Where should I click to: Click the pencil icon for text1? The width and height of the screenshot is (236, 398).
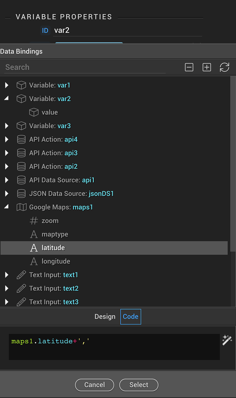pyautogui.click(x=21, y=275)
